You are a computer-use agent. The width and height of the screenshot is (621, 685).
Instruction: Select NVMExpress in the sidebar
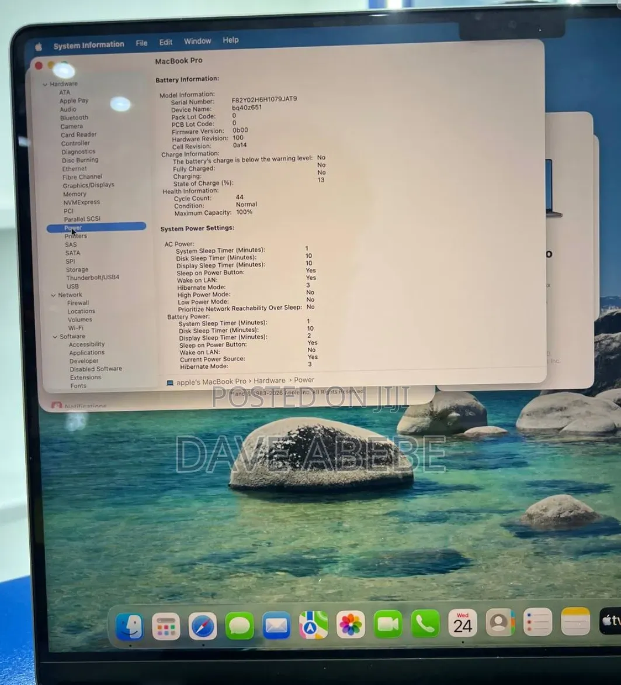82,202
